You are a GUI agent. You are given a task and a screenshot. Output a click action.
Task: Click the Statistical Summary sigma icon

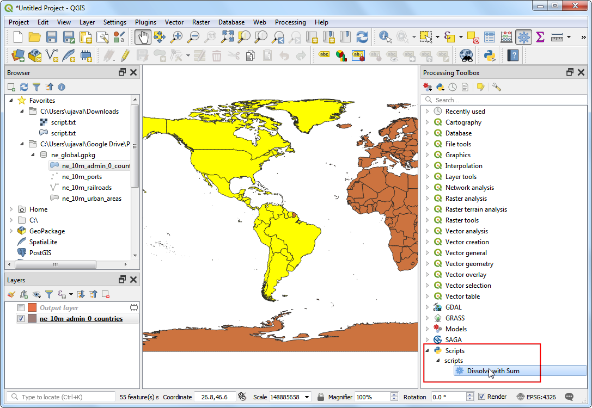click(540, 37)
